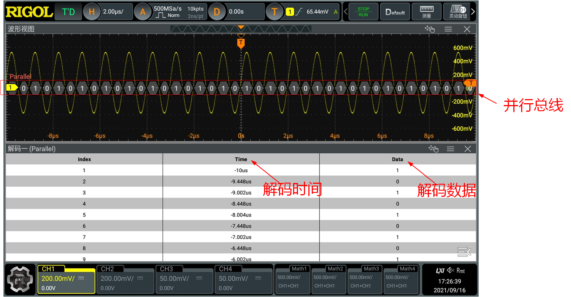Click the trigger rising edge icon
This screenshot has height=297, width=571.
[x=299, y=12]
